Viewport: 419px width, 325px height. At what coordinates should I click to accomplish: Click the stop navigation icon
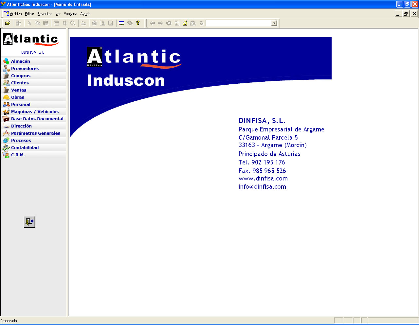(169, 23)
